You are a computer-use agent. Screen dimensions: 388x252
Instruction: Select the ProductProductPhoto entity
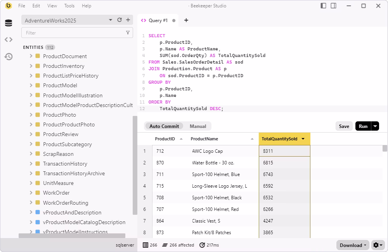[69, 124]
